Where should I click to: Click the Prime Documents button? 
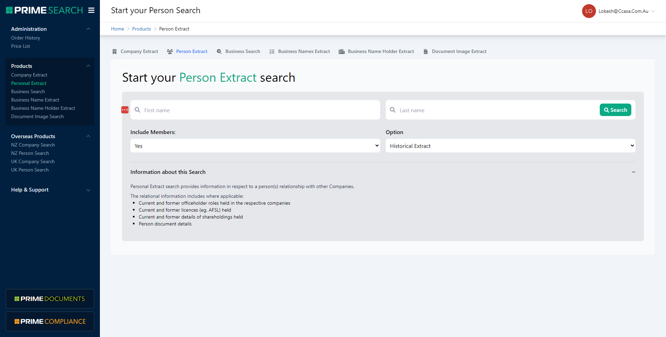coord(50,299)
